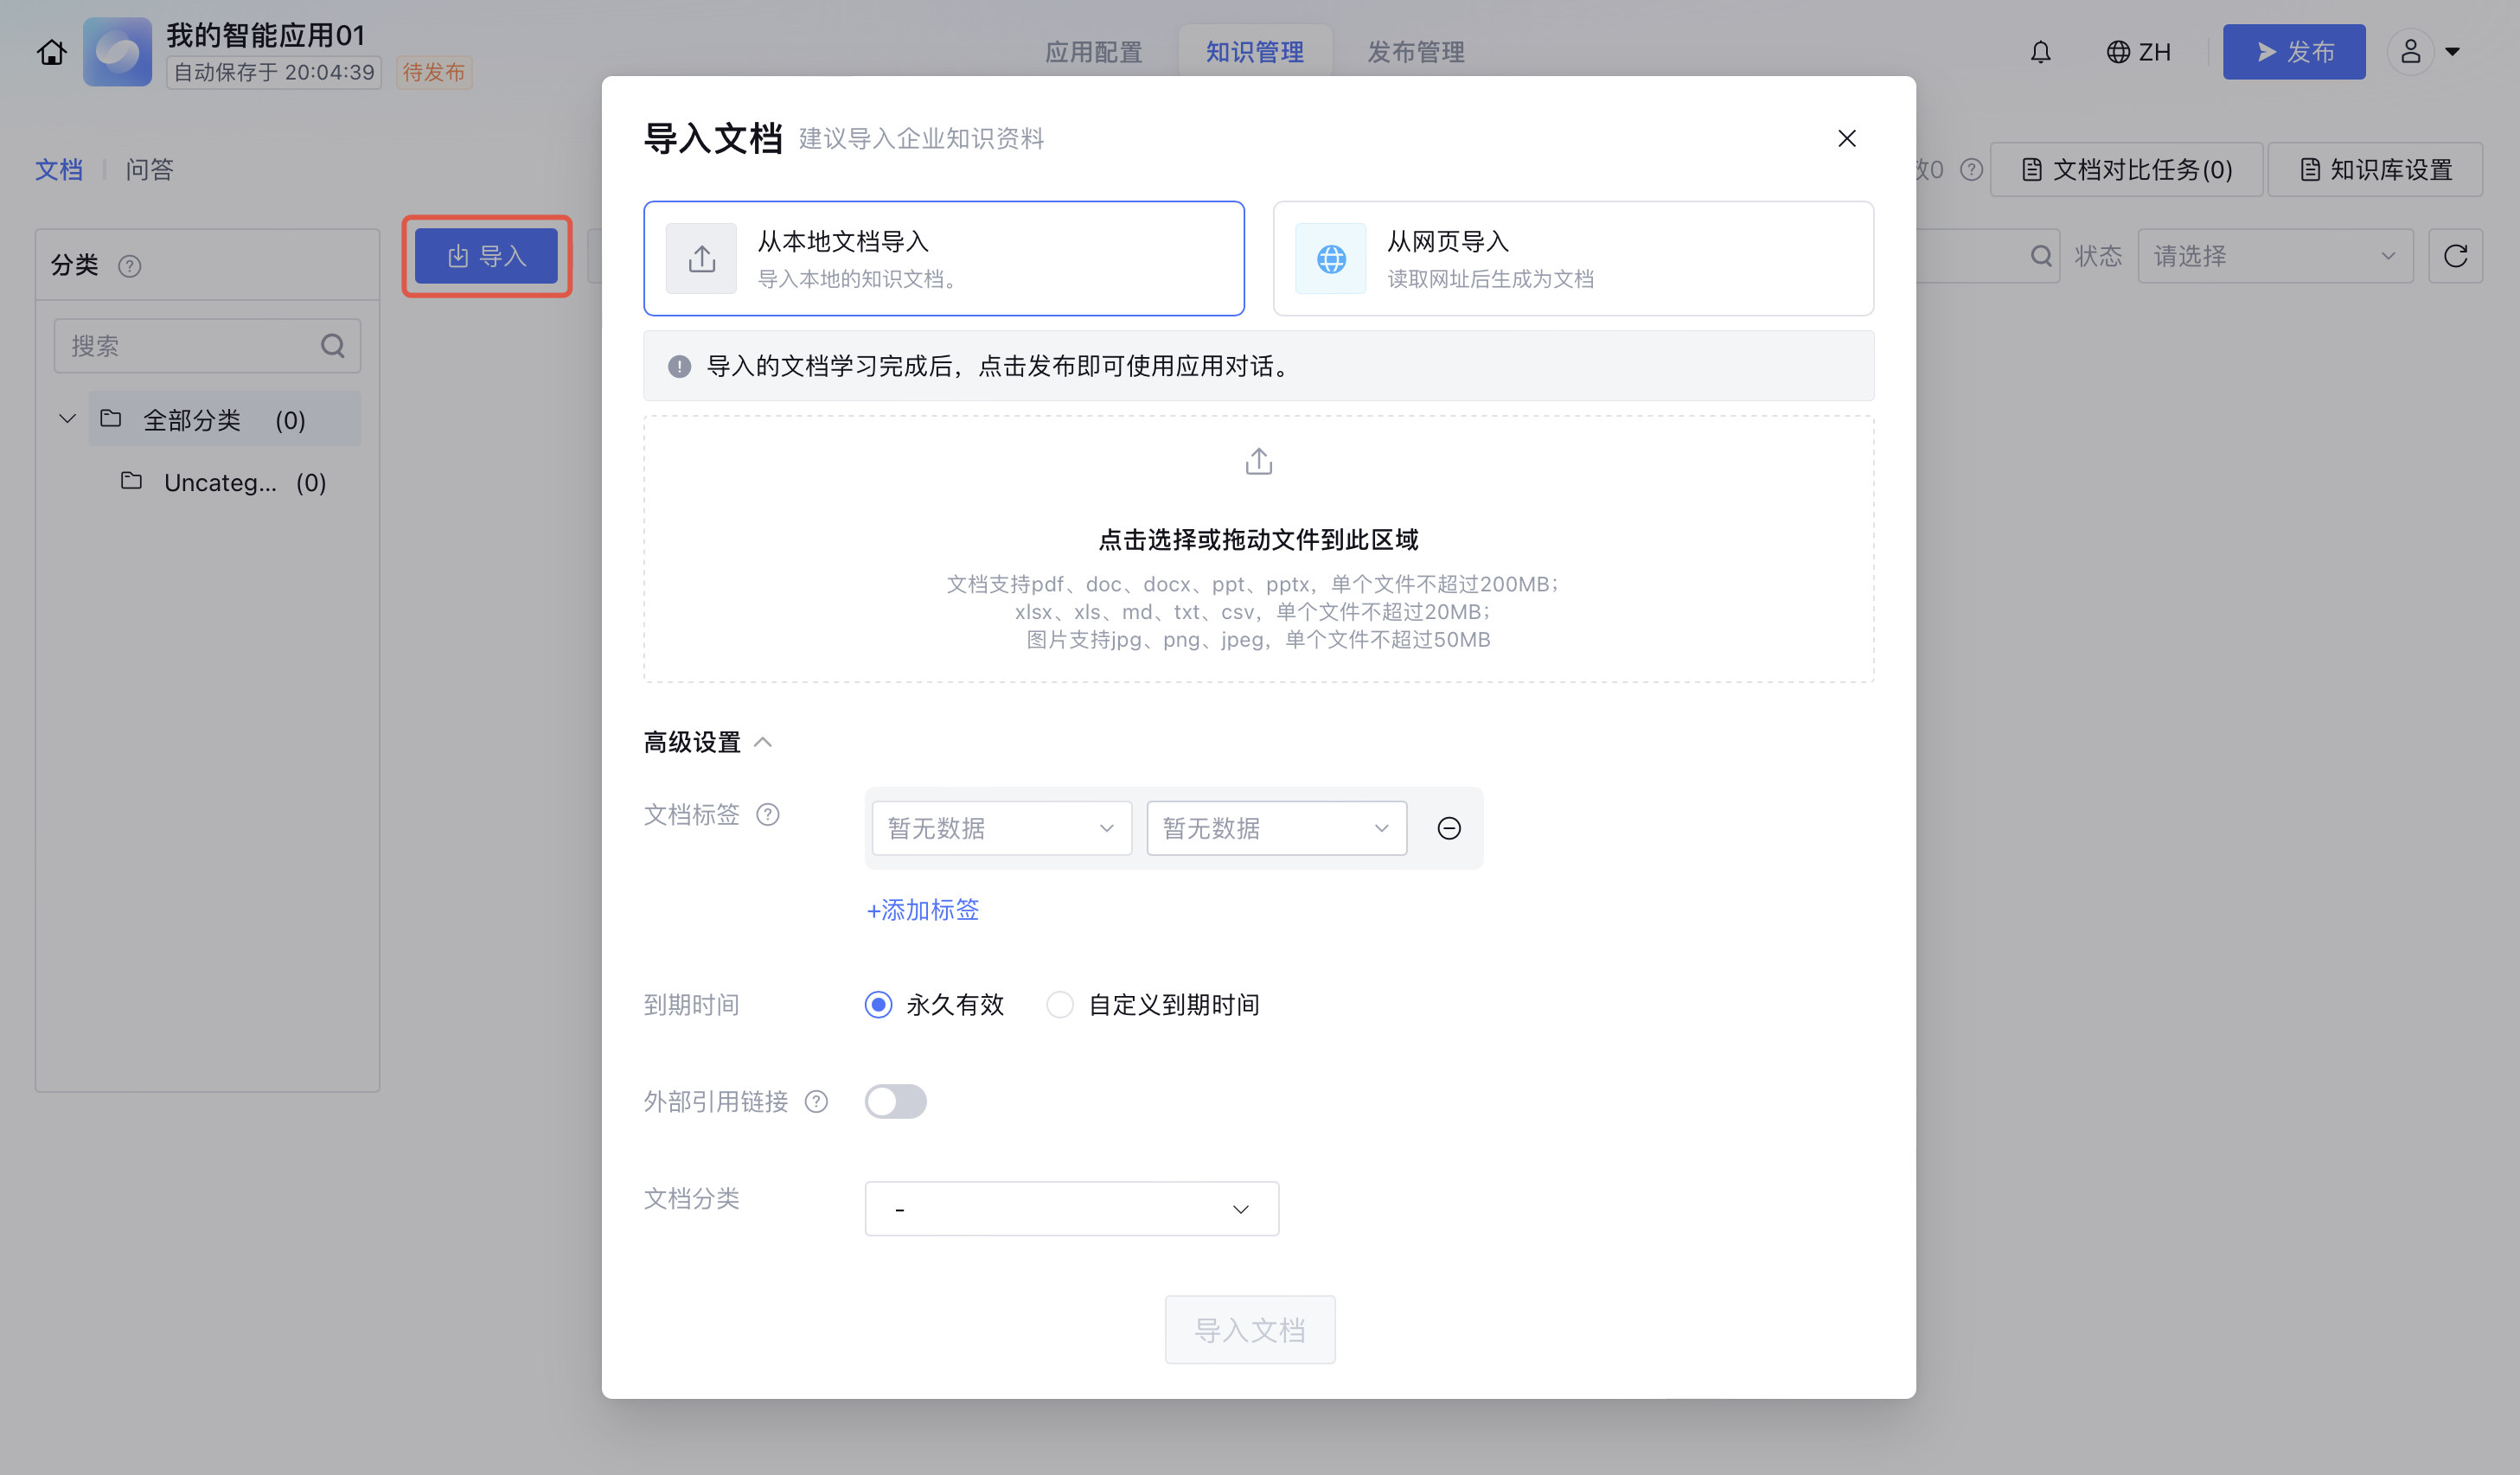Click the +添加标签 link
2520x1475 pixels.
point(922,910)
